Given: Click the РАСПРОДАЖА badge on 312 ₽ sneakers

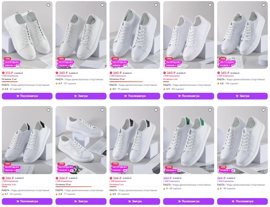Looking at the screenshot, I should (12, 62).
